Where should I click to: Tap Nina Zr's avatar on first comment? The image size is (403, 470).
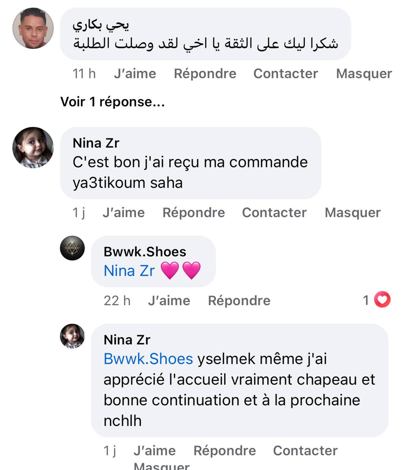[33, 148]
